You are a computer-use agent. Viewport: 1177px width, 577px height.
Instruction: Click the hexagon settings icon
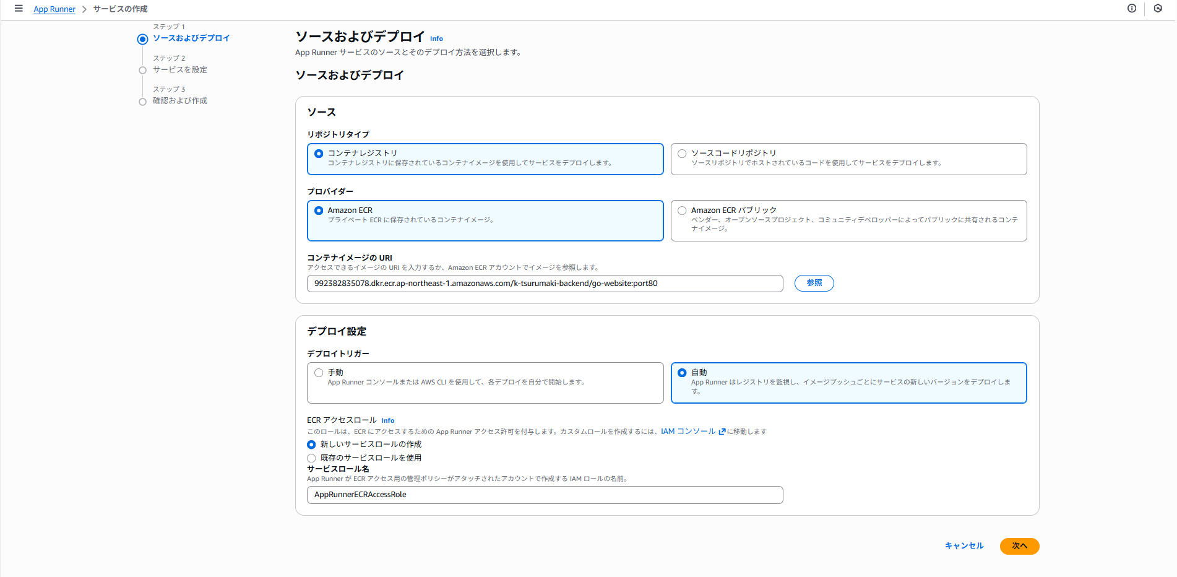click(1158, 9)
